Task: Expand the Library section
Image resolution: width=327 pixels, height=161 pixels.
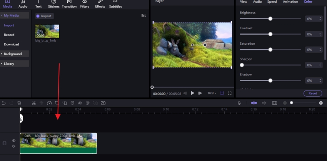Action: [x=15, y=64]
